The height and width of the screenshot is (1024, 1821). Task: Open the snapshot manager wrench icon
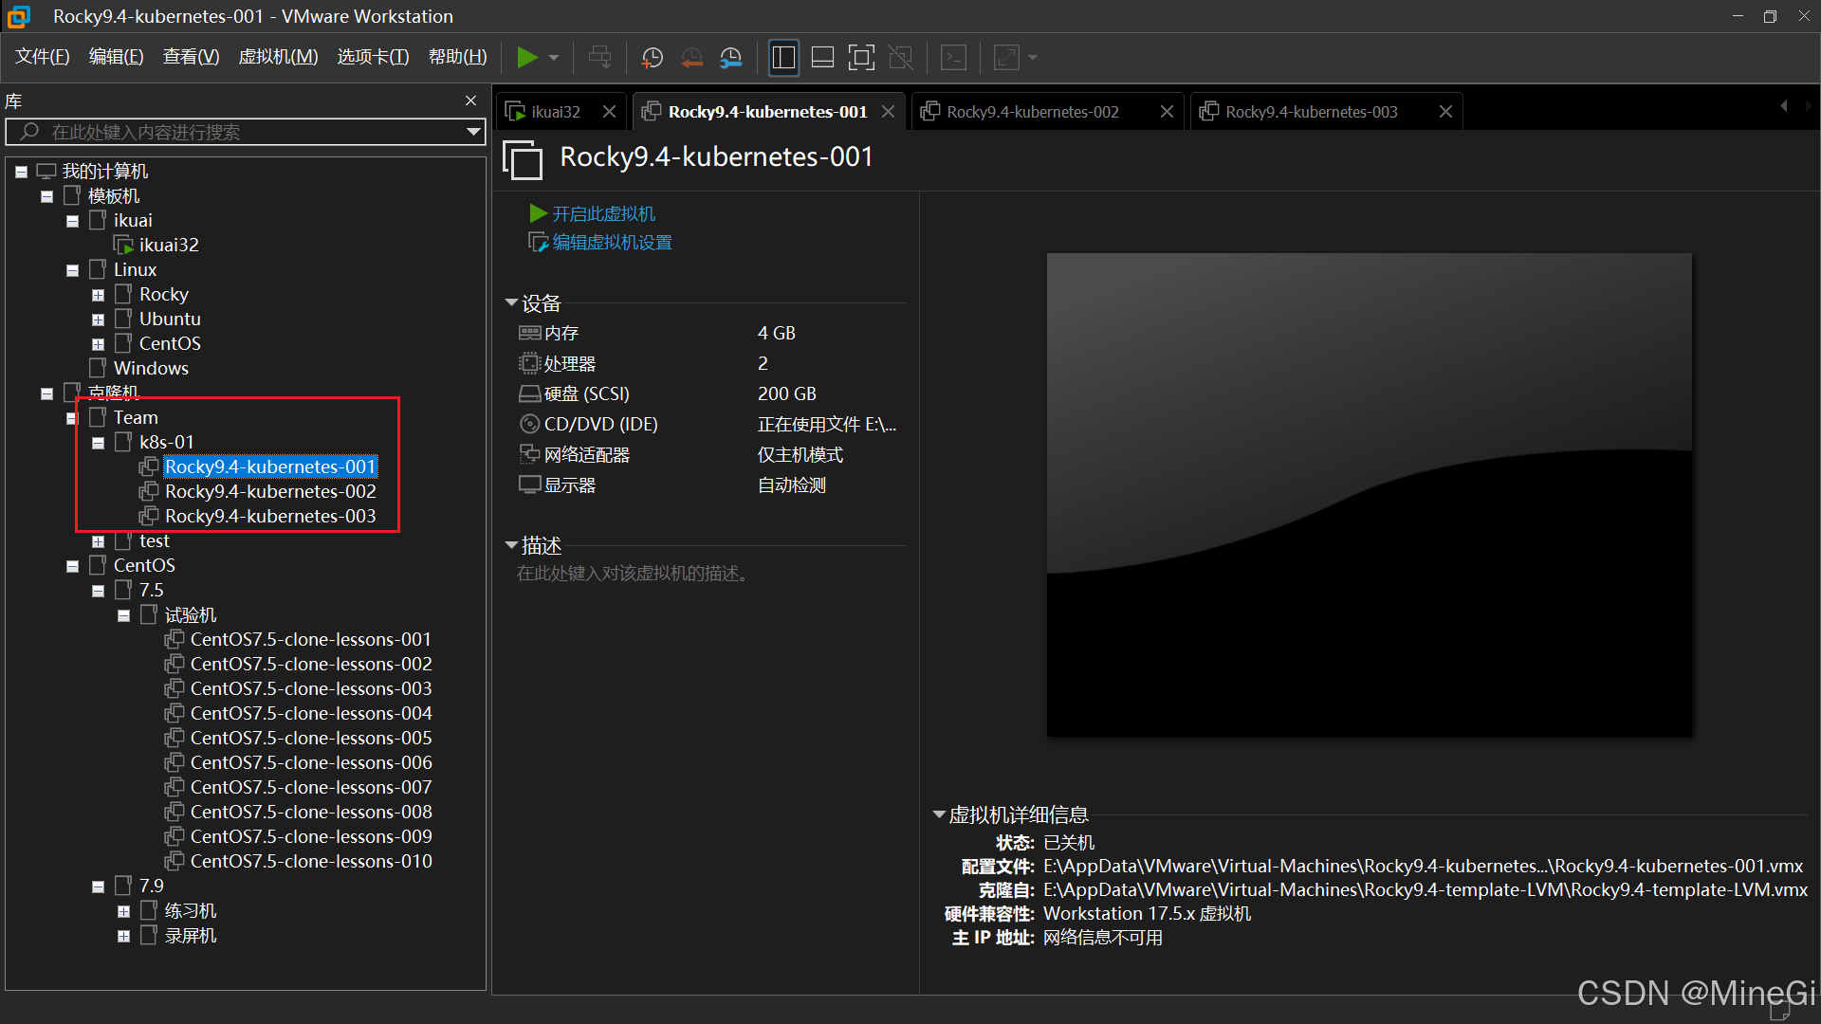pos(730,58)
